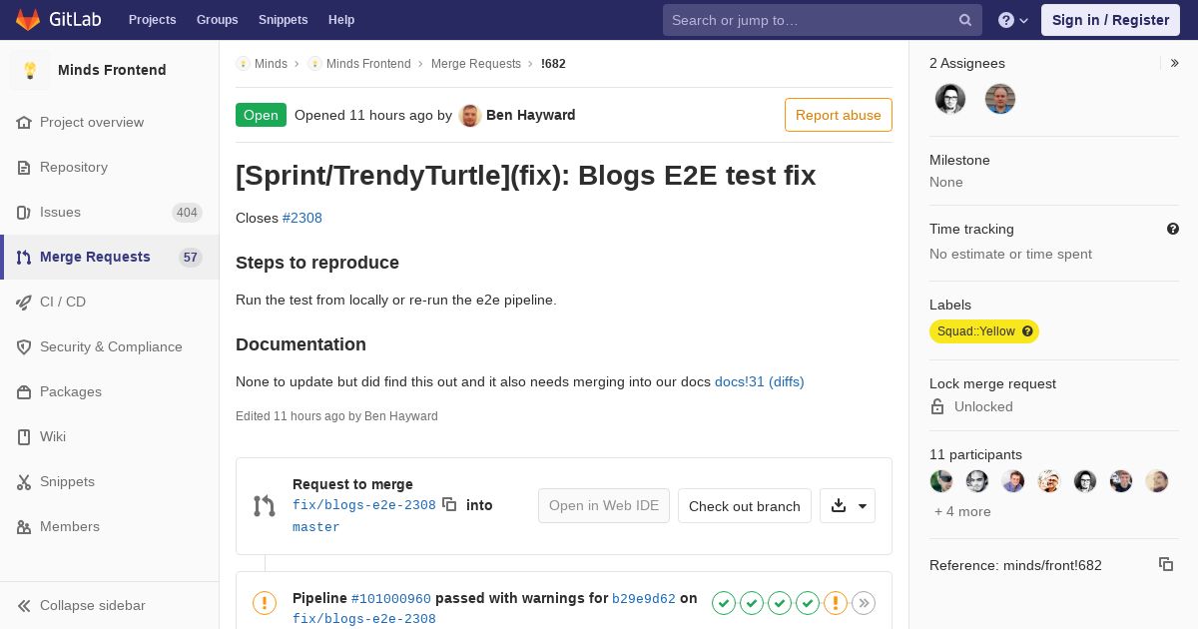The image size is (1198, 629).
Task: Copy the merge request reference icon
Action: (x=1165, y=564)
